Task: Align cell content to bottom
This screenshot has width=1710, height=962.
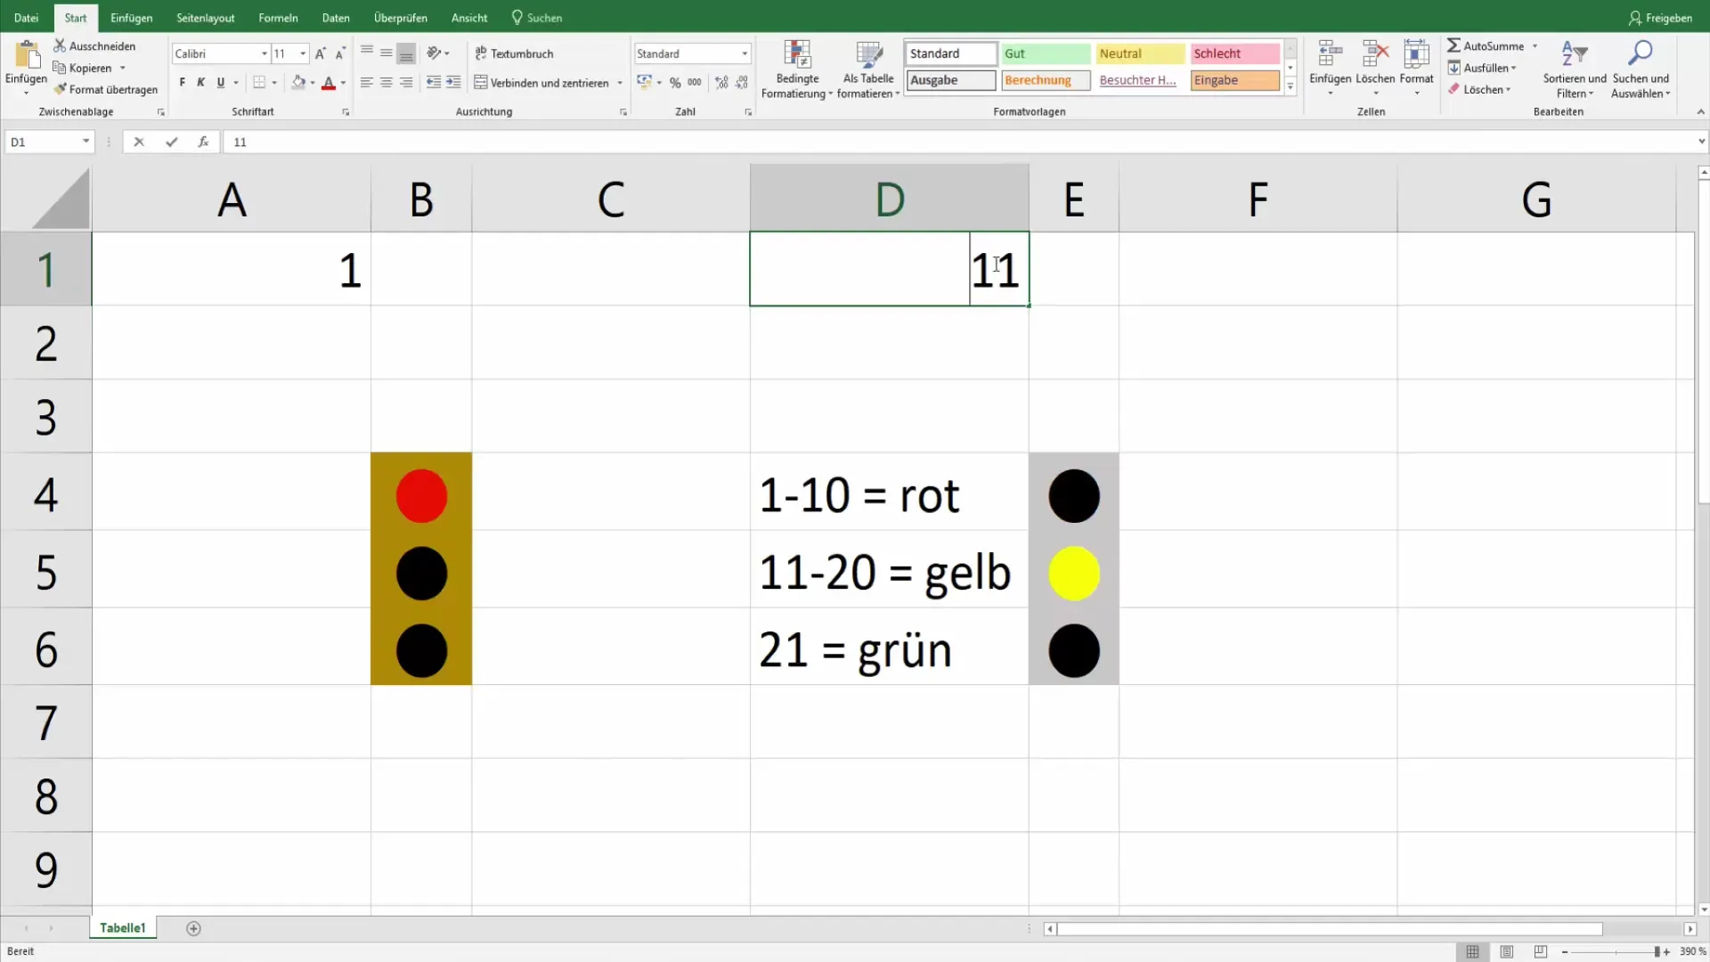Action: (406, 53)
